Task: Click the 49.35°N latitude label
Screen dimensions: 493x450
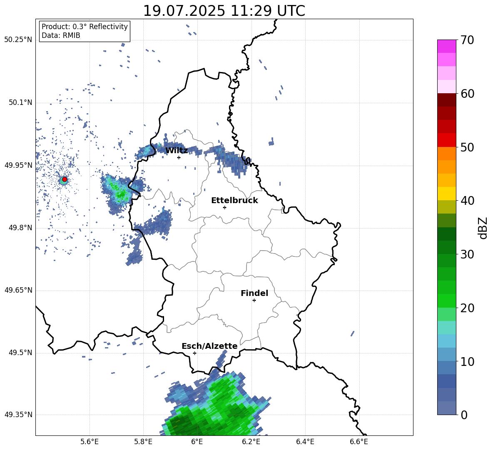Action: pyautogui.click(x=18, y=415)
